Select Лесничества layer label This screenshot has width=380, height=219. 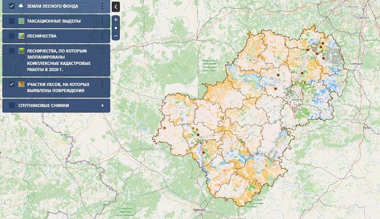(42, 36)
